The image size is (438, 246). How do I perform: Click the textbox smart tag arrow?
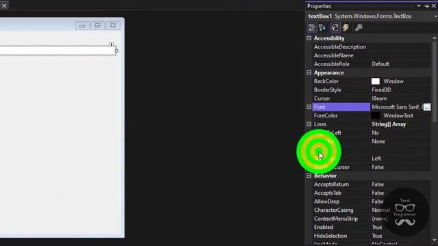[111, 44]
